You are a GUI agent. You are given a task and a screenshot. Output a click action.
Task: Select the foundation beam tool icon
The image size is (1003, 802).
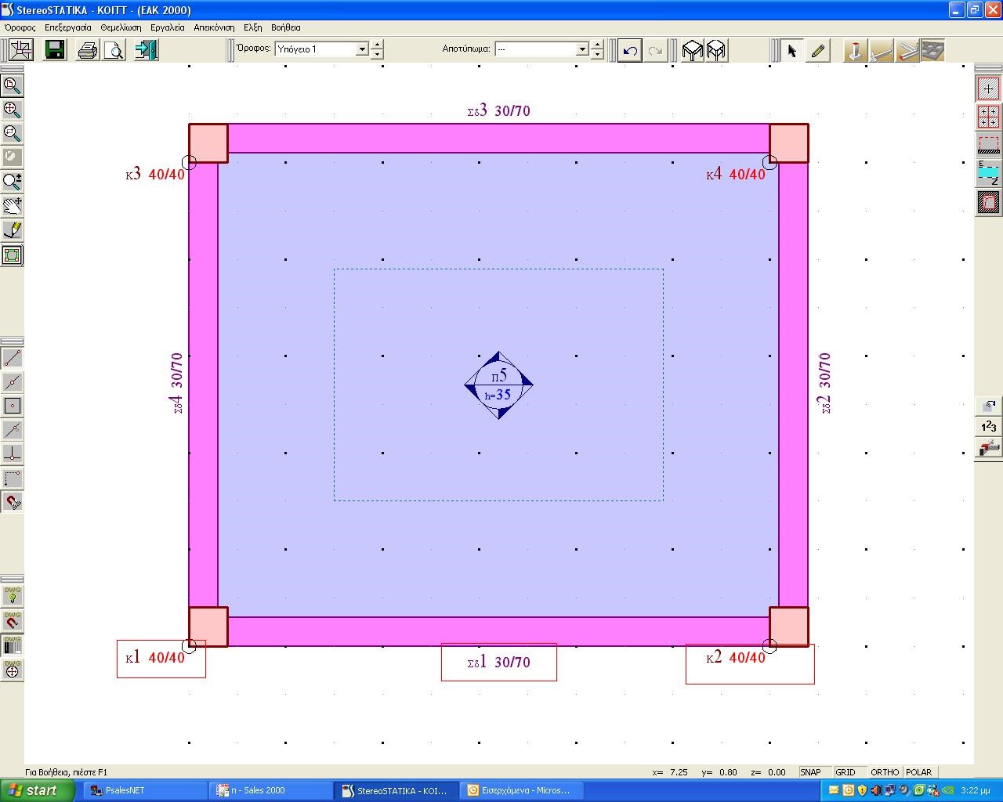point(907,51)
